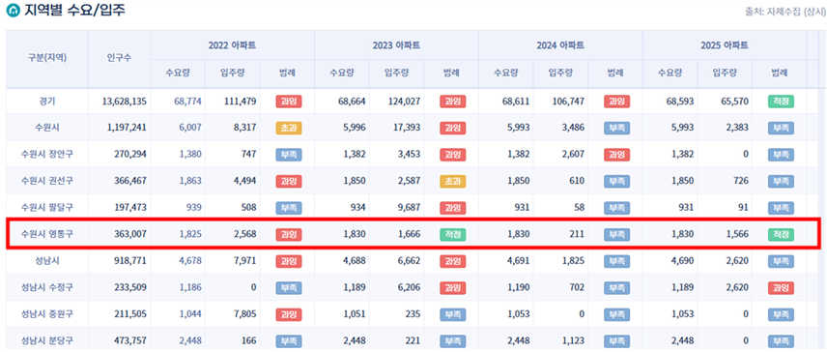Click the 2025 과잉 badge in 수정구 row
This screenshot has height=352, width=827.
pos(781,287)
